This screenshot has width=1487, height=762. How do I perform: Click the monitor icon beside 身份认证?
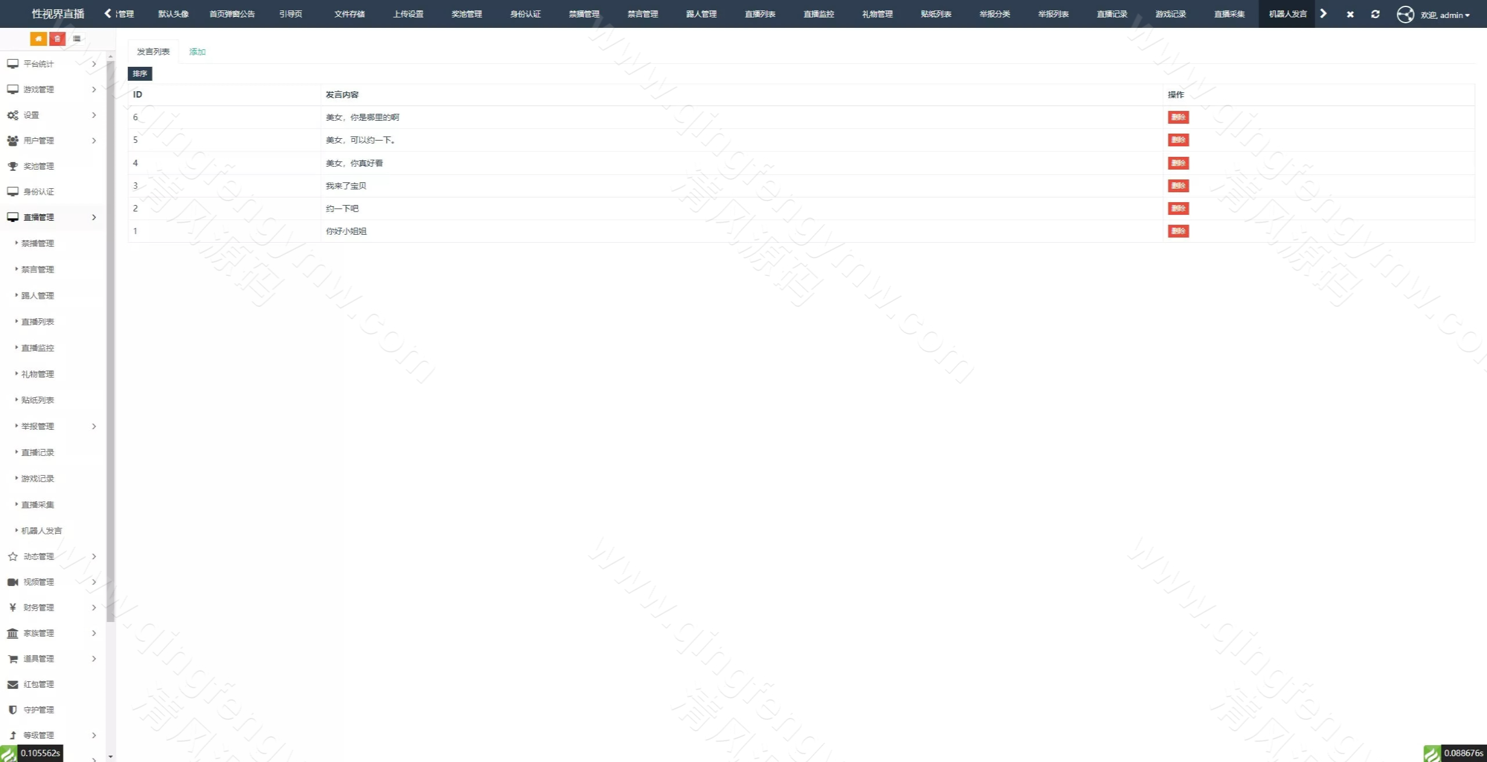pyautogui.click(x=13, y=192)
